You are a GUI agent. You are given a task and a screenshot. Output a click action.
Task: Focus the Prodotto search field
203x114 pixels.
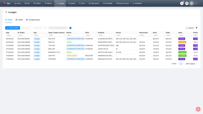pos(106,35)
